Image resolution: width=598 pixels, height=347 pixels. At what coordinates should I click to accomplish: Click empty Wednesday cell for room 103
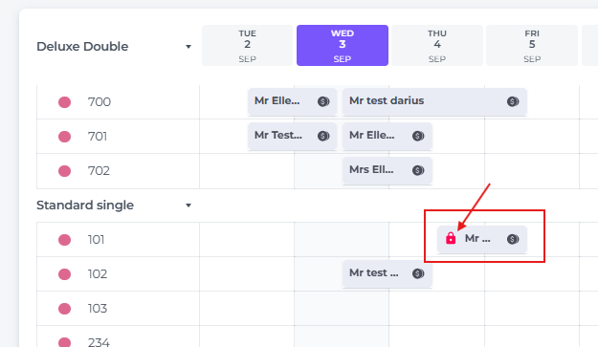342,308
